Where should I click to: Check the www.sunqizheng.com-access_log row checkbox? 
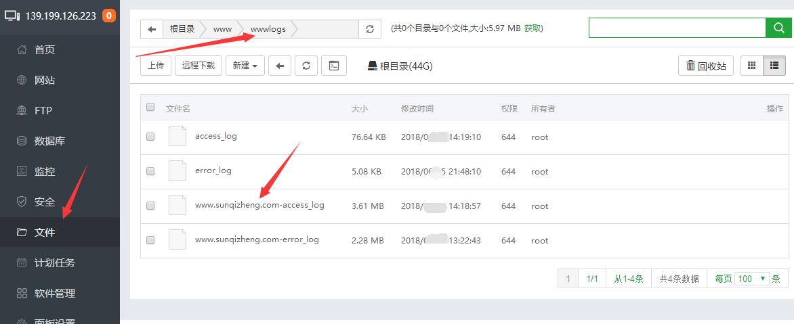(150, 206)
